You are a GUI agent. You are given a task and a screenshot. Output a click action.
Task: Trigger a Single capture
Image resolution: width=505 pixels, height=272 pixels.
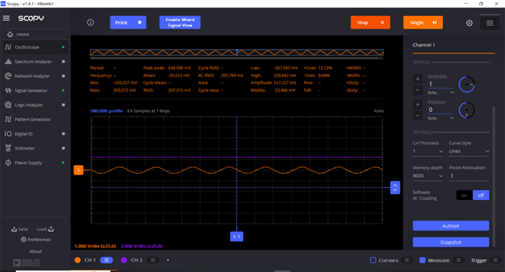423,23
